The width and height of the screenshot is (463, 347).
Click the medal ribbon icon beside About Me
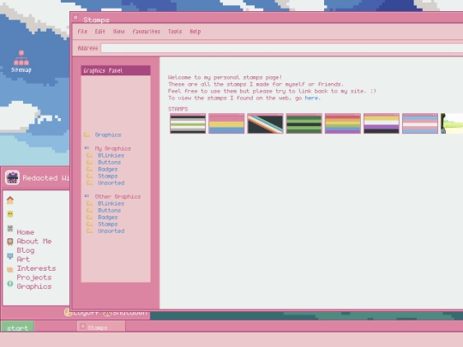(x=10, y=242)
